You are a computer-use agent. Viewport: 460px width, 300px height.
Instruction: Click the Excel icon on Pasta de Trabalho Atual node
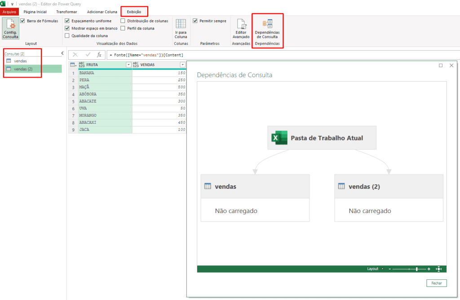pyautogui.click(x=279, y=138)
